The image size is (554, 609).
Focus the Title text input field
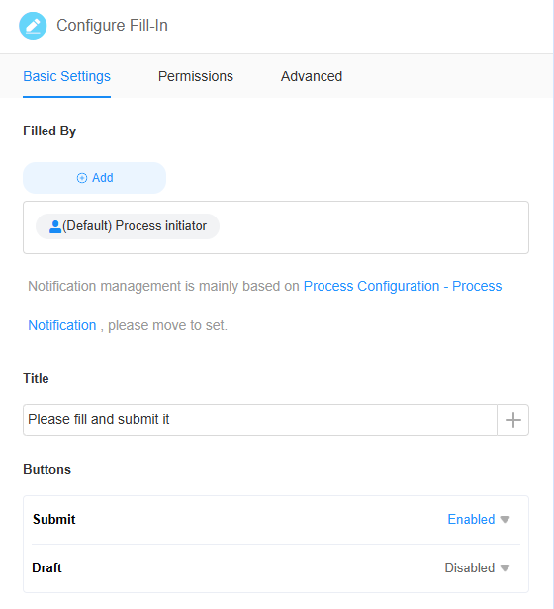(x=260, y=420)
